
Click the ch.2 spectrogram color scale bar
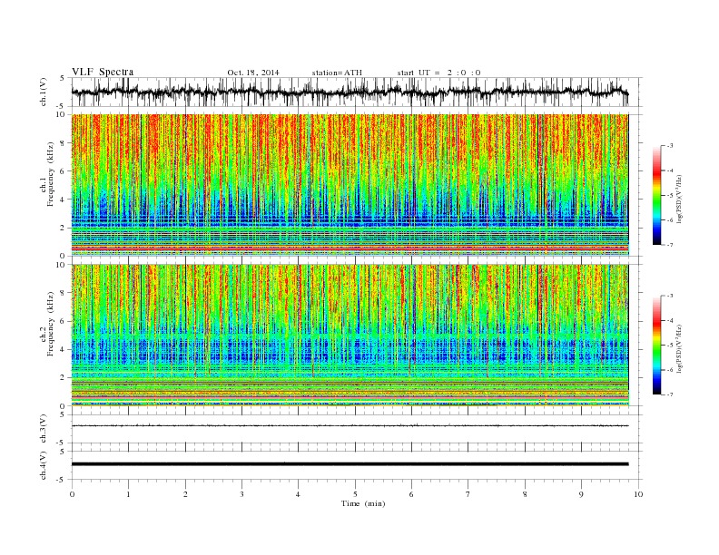656,346
